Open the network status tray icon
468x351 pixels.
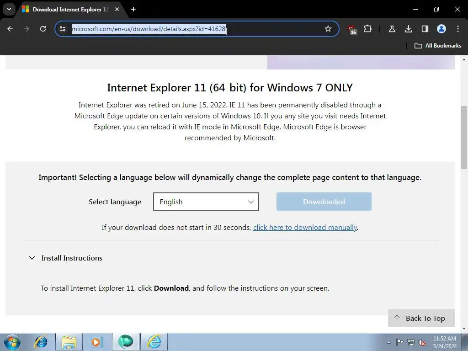[411, 342]
